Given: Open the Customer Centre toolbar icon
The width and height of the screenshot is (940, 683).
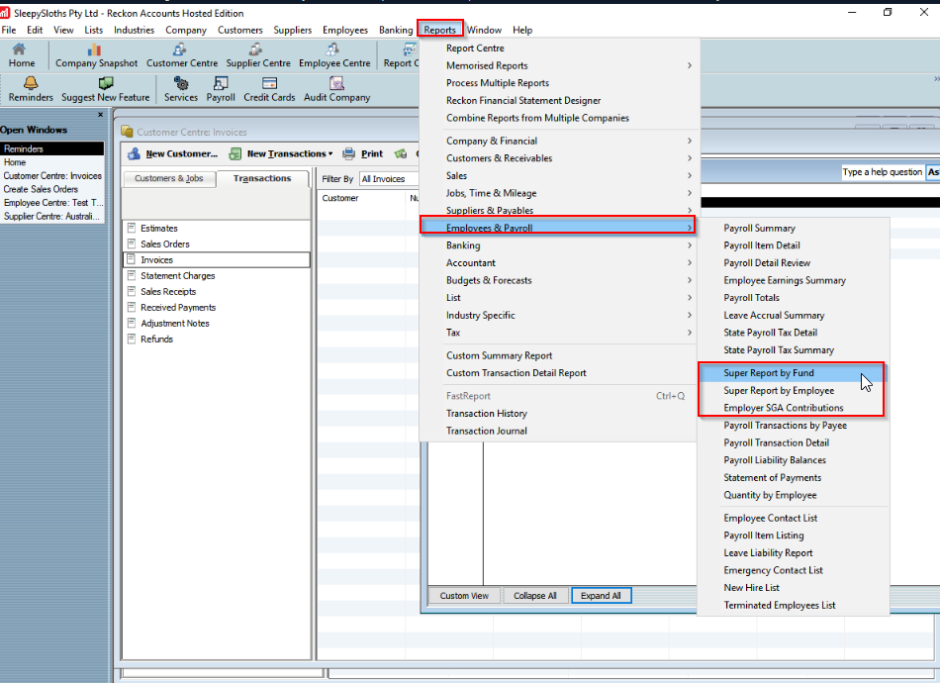Looking at the screenshot, I should click(182, 55).
